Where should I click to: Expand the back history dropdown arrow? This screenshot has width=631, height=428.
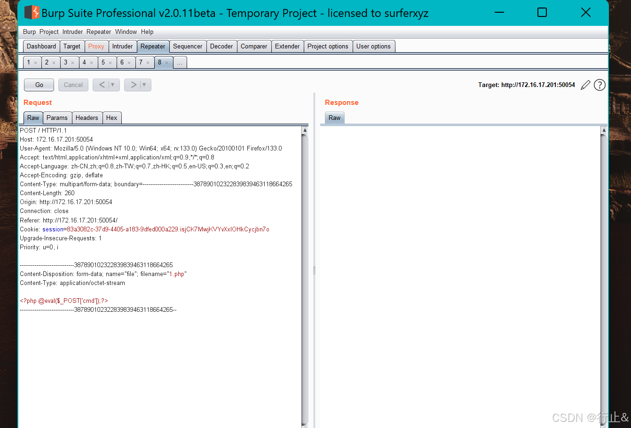[112, 85]
